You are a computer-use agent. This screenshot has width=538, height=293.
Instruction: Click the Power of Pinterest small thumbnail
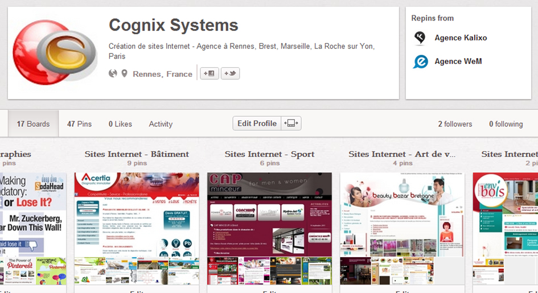pyautogui.click(x=19, y=271)
